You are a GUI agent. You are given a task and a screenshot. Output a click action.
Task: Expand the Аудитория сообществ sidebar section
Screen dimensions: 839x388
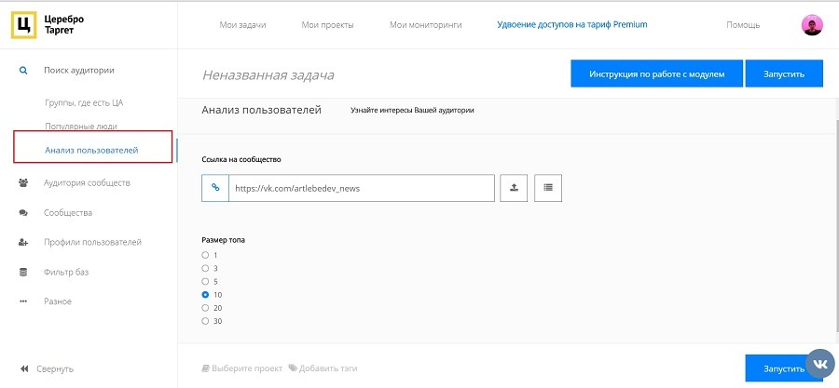[x=87, y=182]
